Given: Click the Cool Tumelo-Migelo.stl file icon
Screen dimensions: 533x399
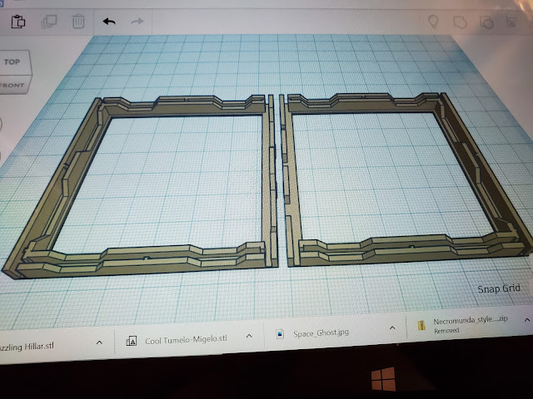Looking at the screenshot, I should (132, 341).
